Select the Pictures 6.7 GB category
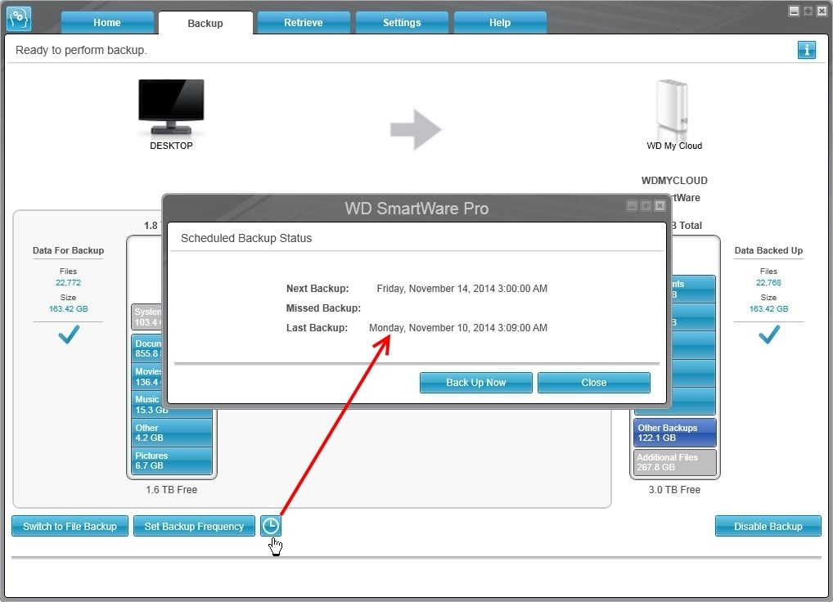 click(172, 460)
